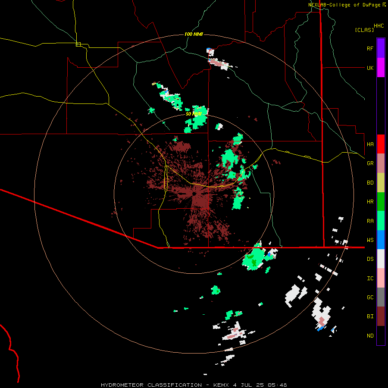This screenshot has width=388, height=388.
Task: Select the GR graupel color swatch
Action: point(381,163)
